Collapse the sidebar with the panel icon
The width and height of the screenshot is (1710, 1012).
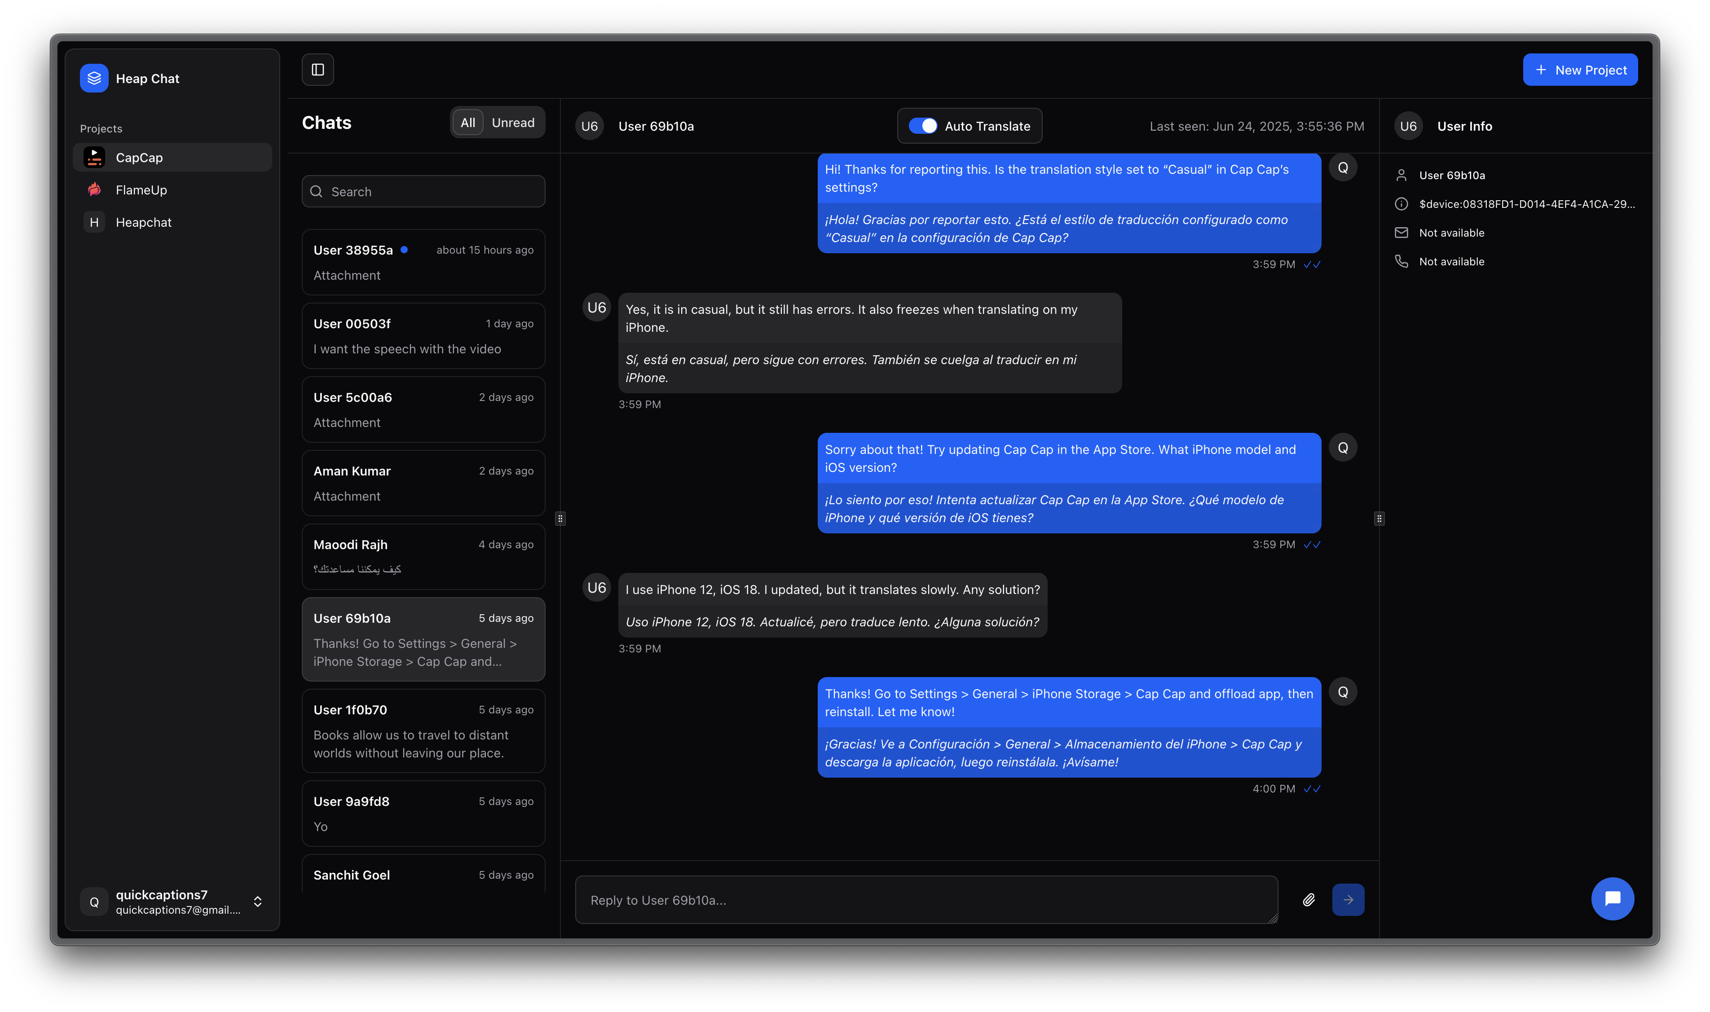coord(317,69)
